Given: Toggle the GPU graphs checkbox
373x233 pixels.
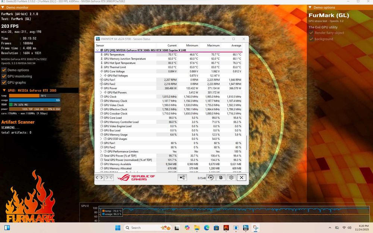Looking at the screenshot, I should tap(4, 82).
